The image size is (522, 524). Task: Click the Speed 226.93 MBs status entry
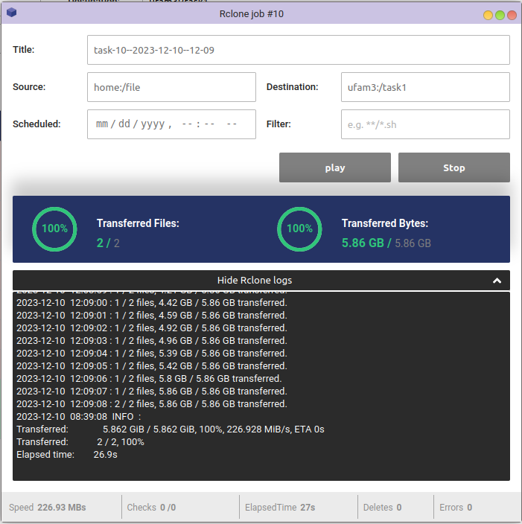48,508
